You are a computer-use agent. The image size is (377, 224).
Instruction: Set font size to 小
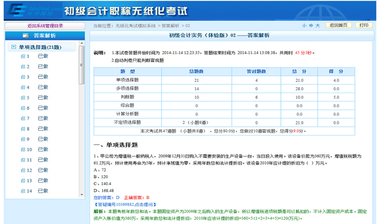coord(304,25)
